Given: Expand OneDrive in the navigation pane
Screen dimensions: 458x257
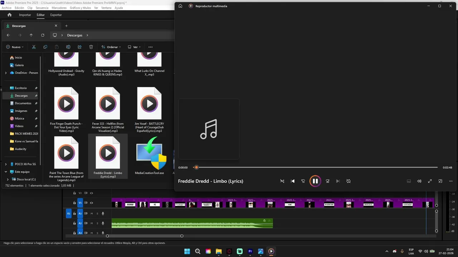Looking at the screenshot, I should 6,73.
